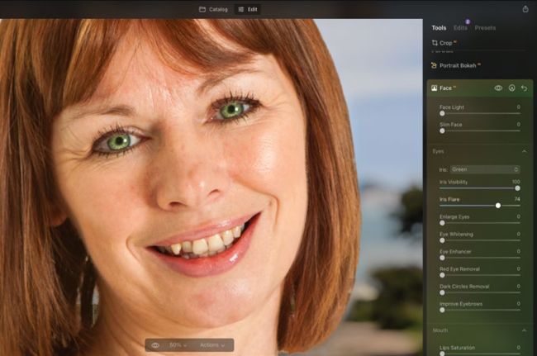
Task: Click the Edit sliders icon
Action: tap(241, 9)
